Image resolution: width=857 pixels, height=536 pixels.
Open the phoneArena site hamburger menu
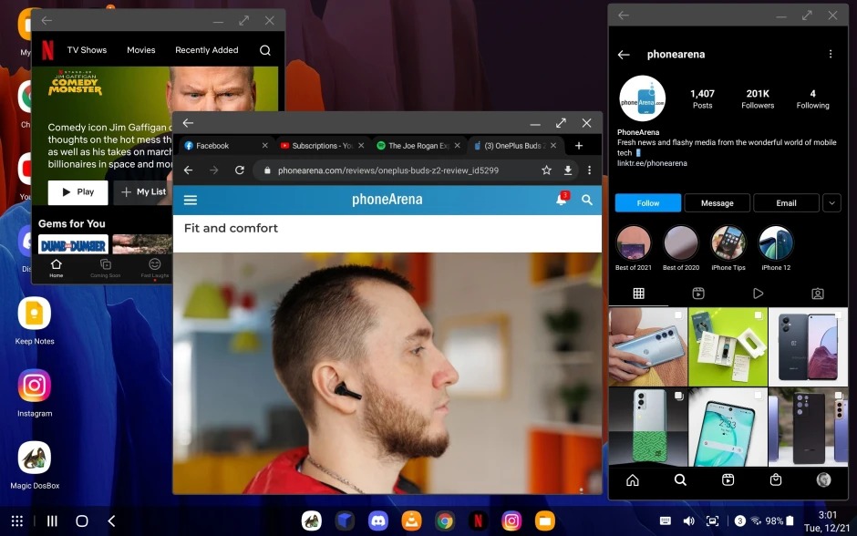pyautogui.click(x=190, y=201)
